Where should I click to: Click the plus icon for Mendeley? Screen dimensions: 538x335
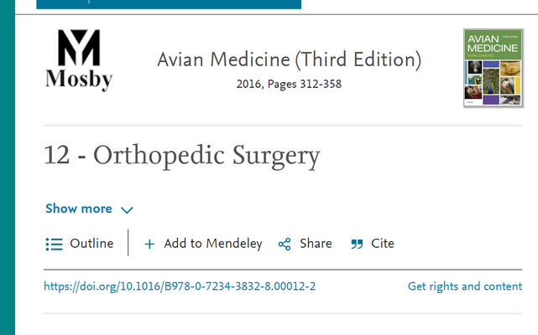[x=149, y=245]
